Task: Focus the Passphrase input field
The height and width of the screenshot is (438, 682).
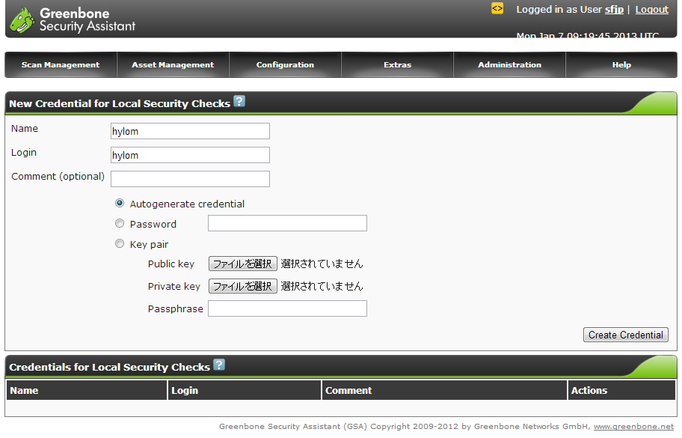Action: [x=287, y=308]
